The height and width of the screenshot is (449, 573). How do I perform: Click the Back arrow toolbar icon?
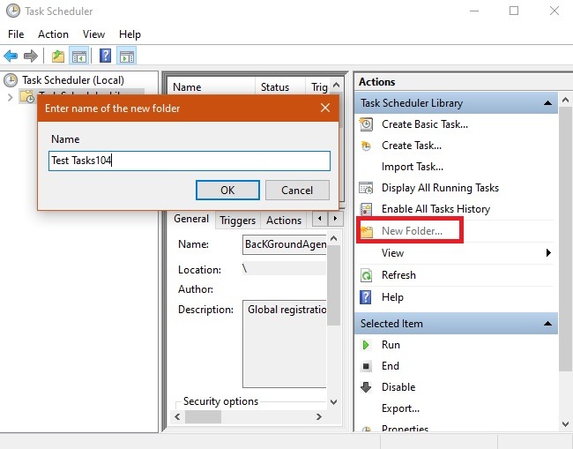(11, 56)
